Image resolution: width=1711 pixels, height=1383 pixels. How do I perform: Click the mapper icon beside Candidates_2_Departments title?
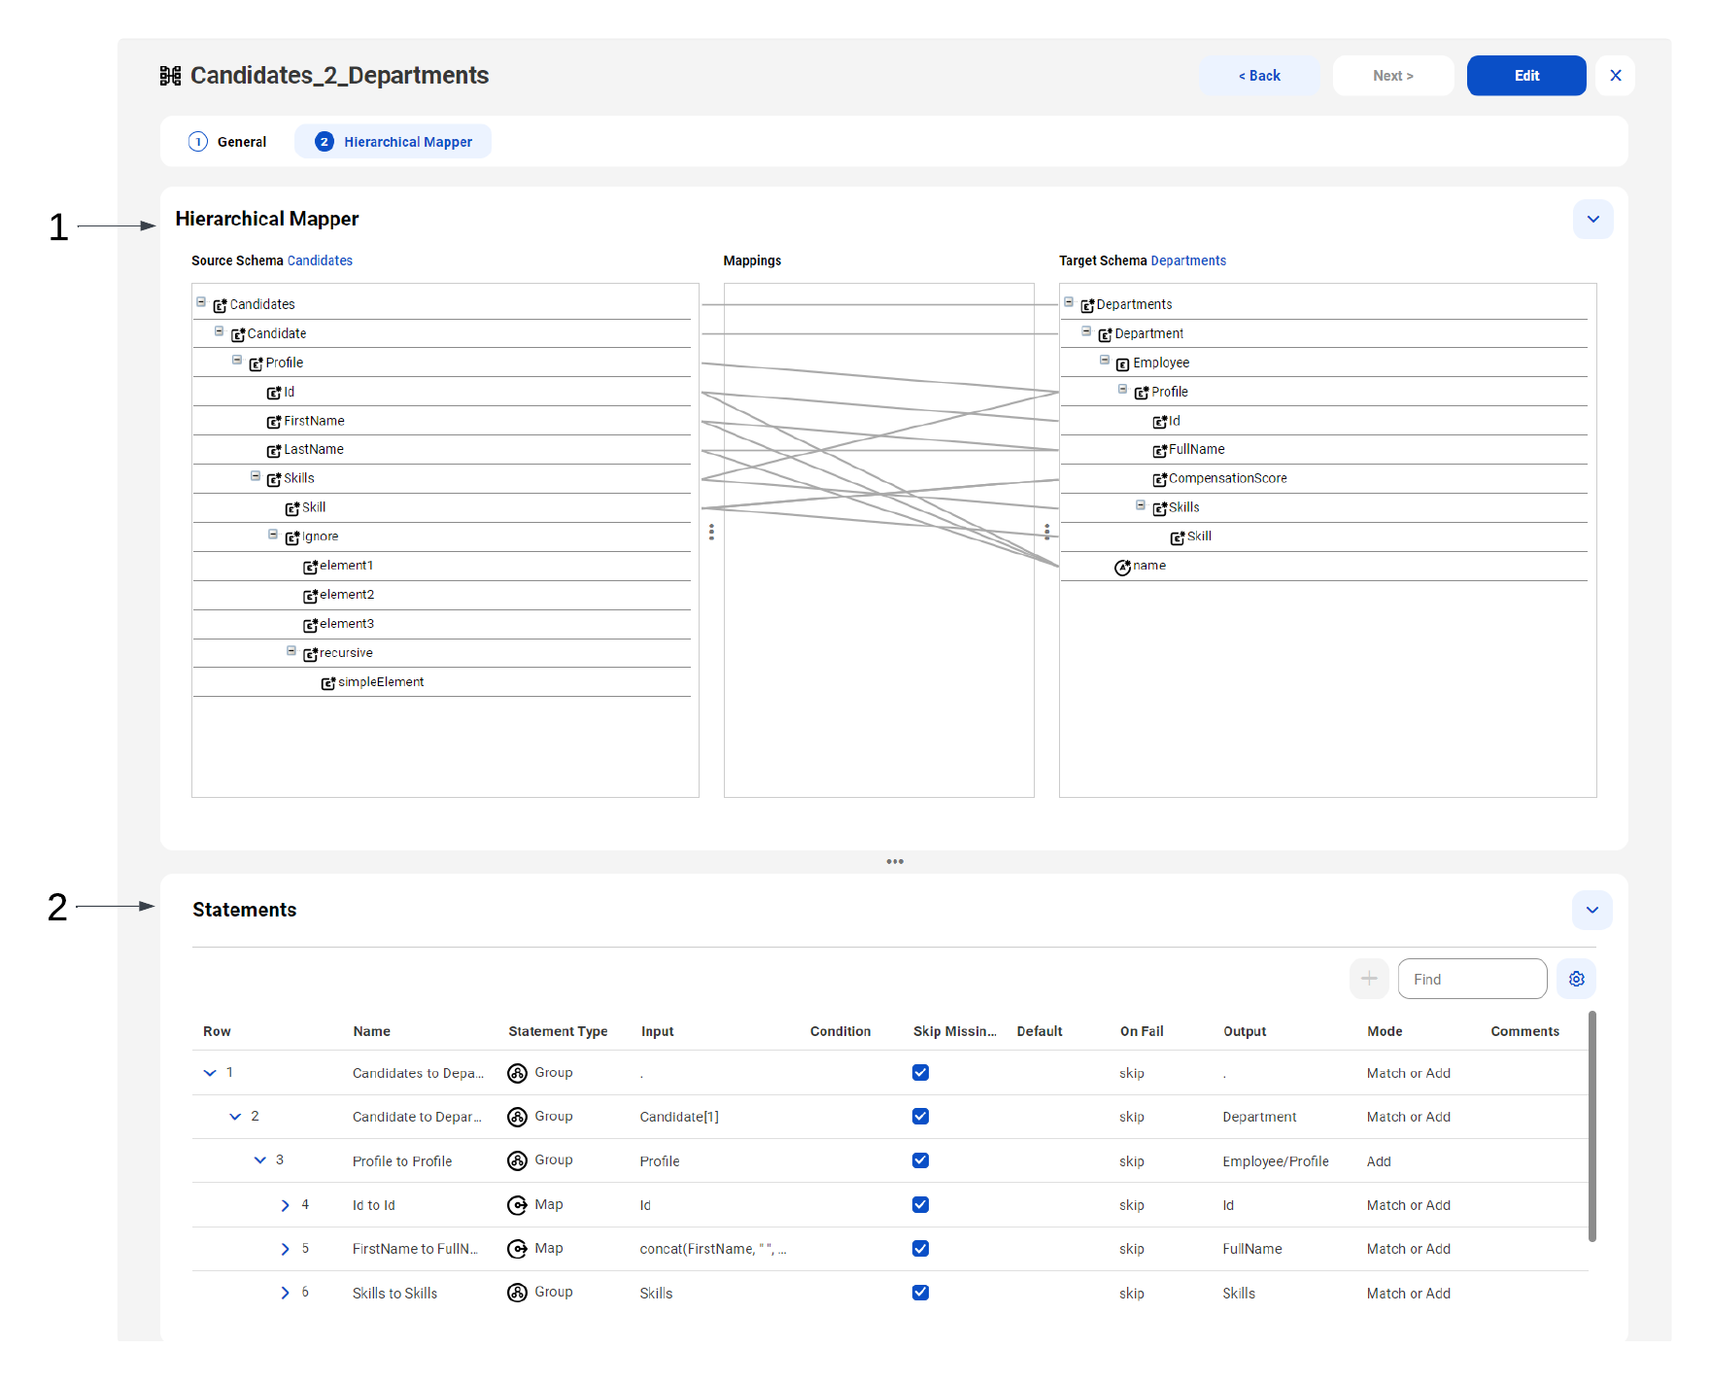tap(170, 76)
